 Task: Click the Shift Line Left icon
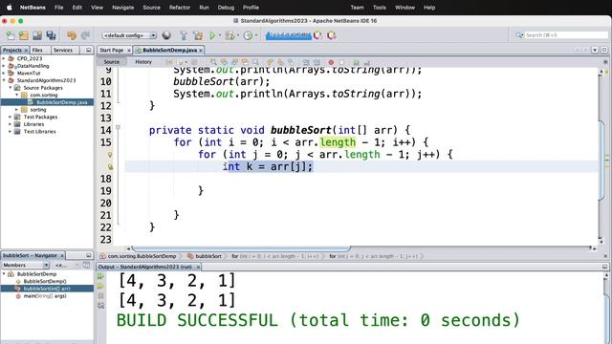click(x=306, y=62)
